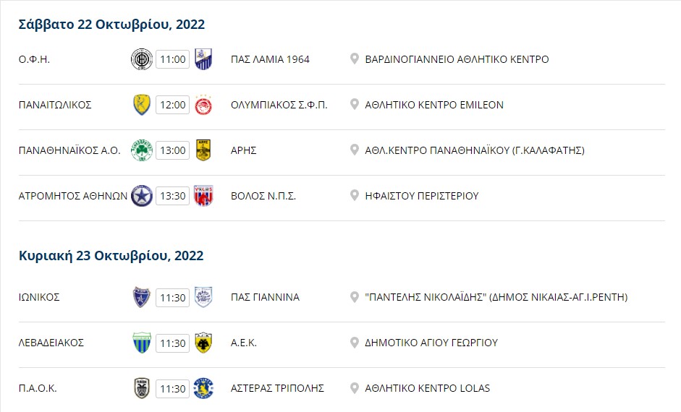
Task: Click the Ο.Φ.Η. club crest
Action: pos(142,59)
